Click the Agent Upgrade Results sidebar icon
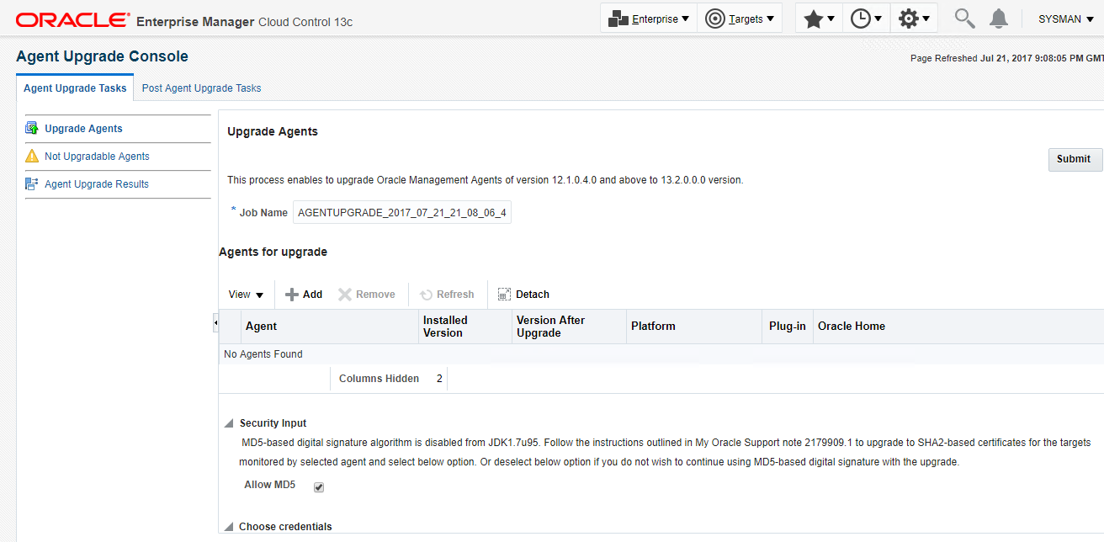 (31, 183)
